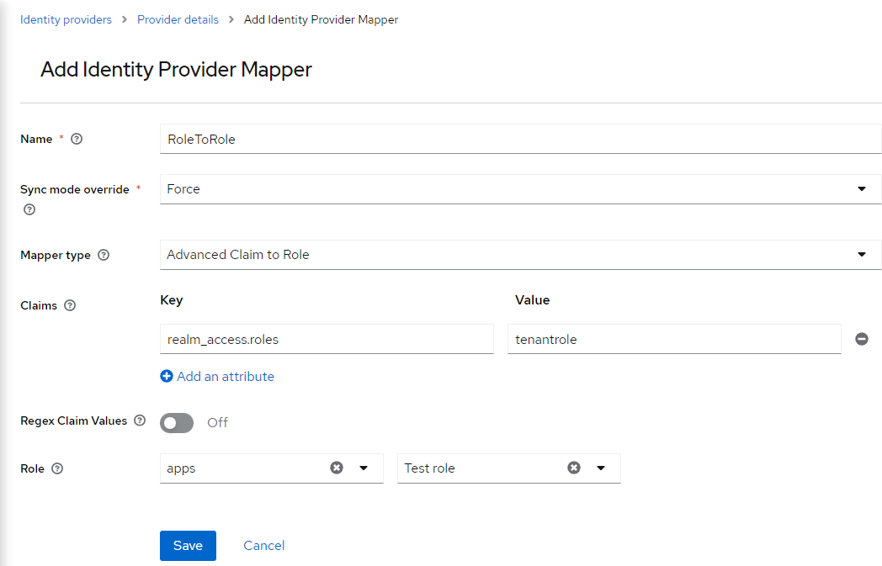Open the Claims help icon
Image resolution: width=882 pixels, height=566 pixels.
(70, 305)
